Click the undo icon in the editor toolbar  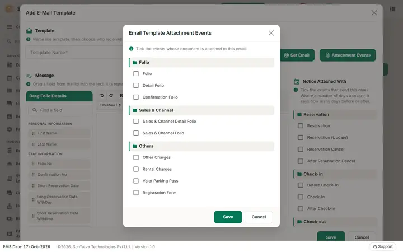(x=102, y=96)
